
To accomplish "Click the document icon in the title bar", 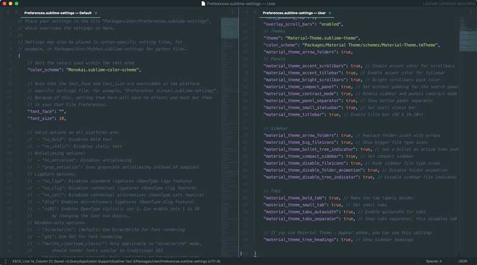I will tap(203, 4).
